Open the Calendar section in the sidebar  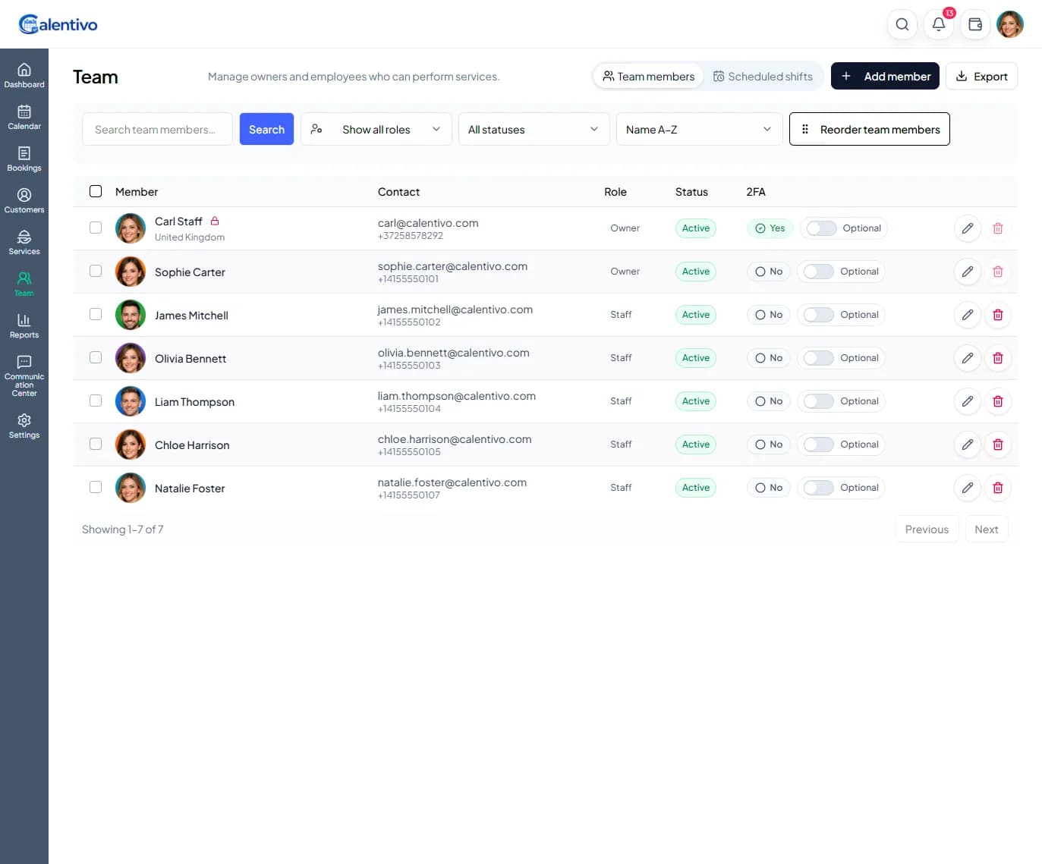tap(24, 116)
